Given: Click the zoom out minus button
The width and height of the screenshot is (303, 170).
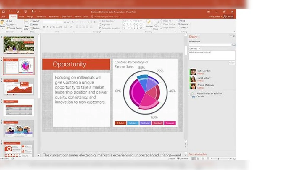Looking at the screenshot, I should 212,158.
